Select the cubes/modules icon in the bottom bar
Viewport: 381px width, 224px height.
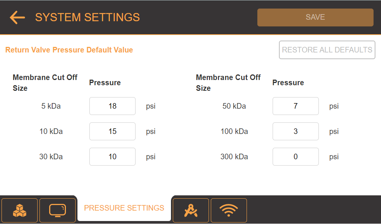19,210
